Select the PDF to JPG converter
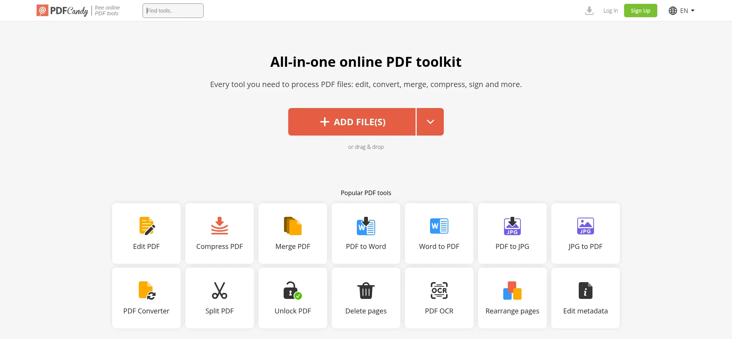 point(512,233)
